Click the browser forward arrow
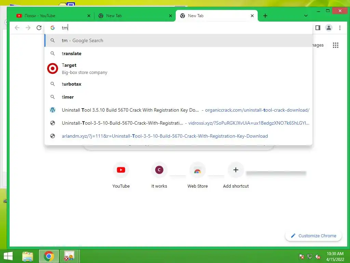Viewport: 350px width, 263px height. 28,28
